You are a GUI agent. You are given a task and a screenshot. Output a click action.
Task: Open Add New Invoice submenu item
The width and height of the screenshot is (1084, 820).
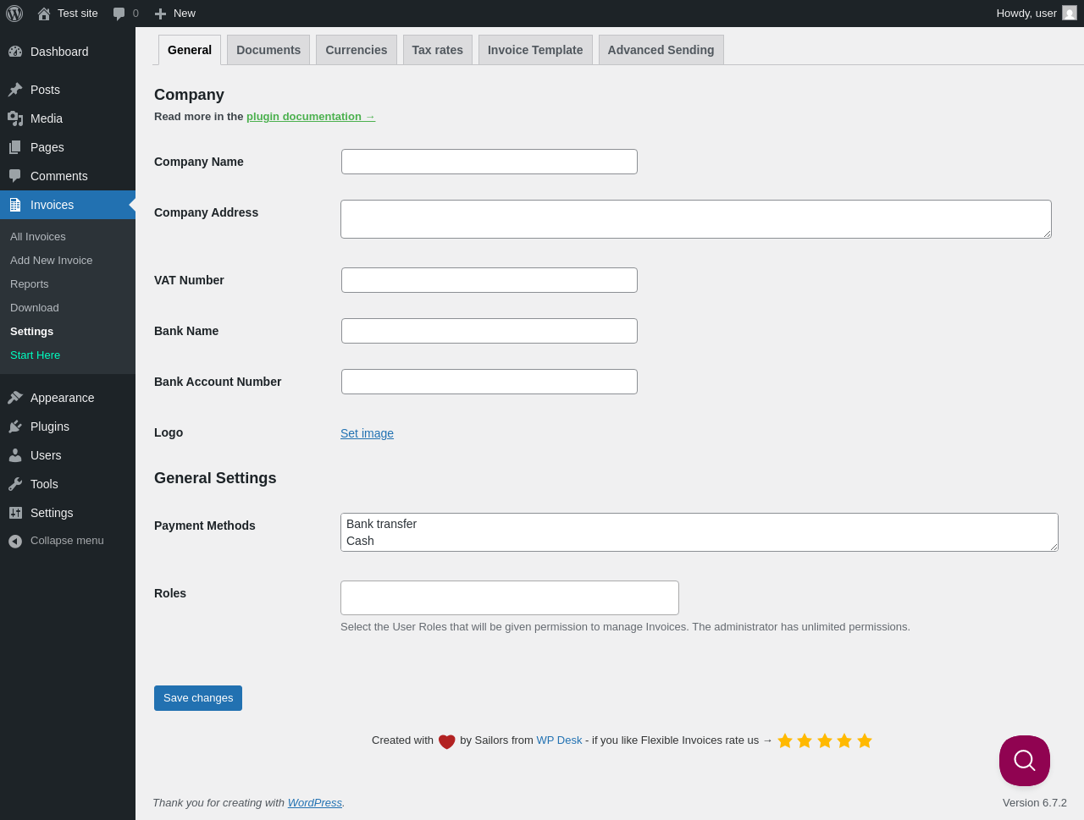point(52,261)
